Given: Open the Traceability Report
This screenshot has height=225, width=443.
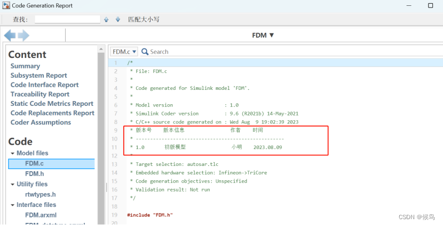Looking at the screenshot, I should 40,94.
